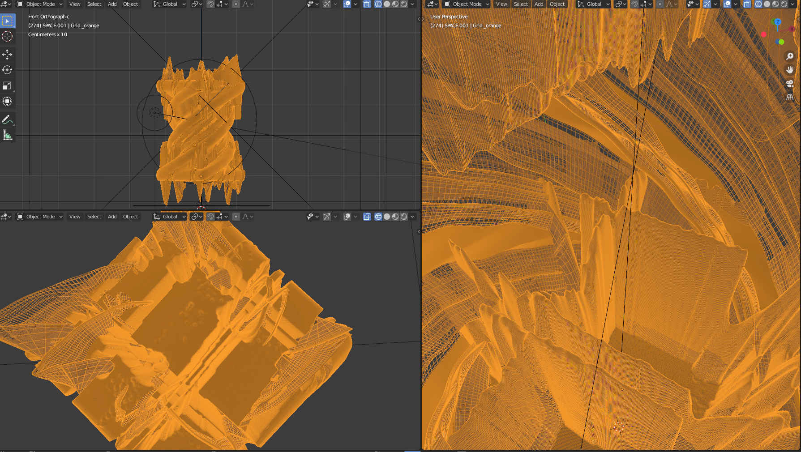Open Select menu in bottom-left viewport
Screen dimensions: 801x452
click(94, 217)
